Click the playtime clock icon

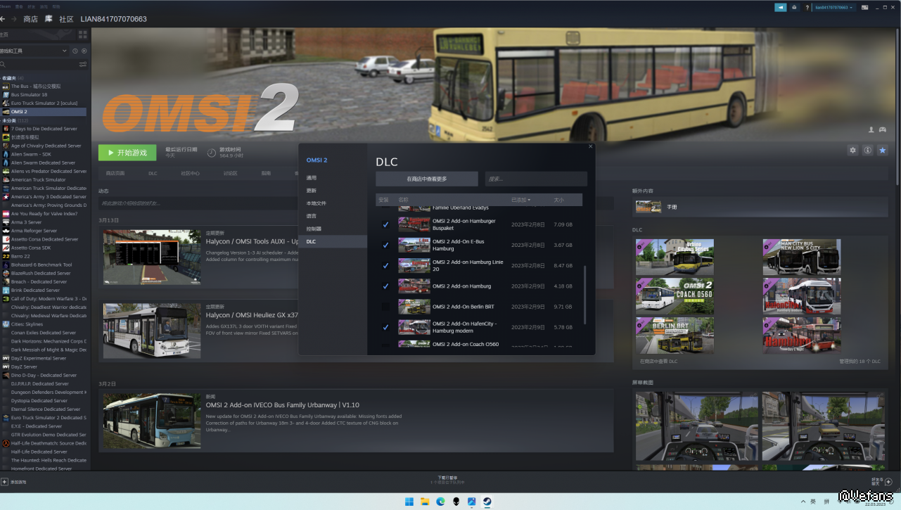(x=212, y=152)
